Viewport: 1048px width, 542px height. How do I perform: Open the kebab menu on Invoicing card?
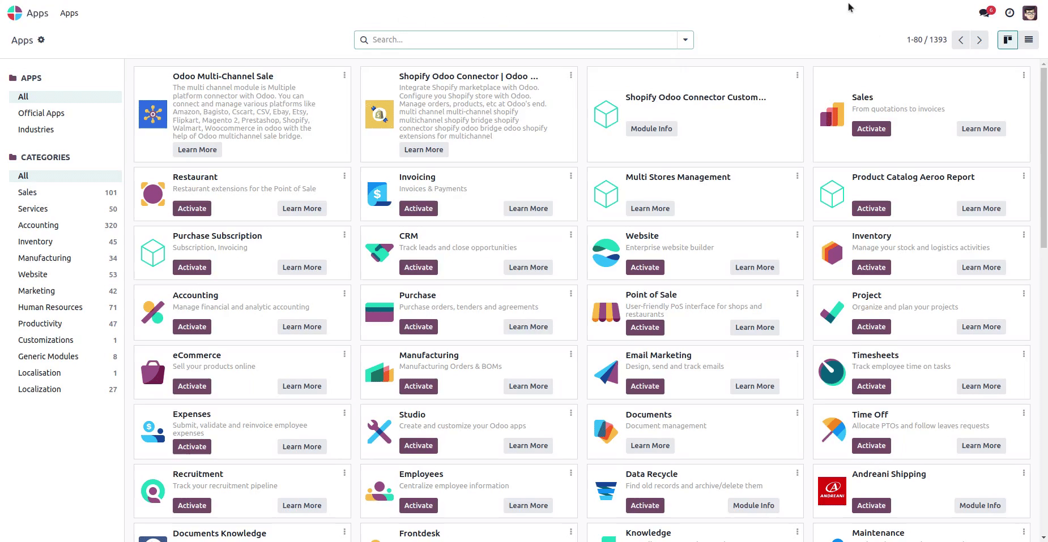tap(570, 176)
